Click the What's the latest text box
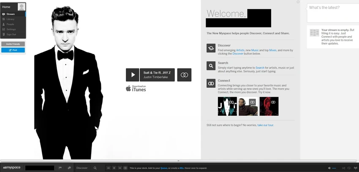This screenshot has width=359, height=172. 333,13
